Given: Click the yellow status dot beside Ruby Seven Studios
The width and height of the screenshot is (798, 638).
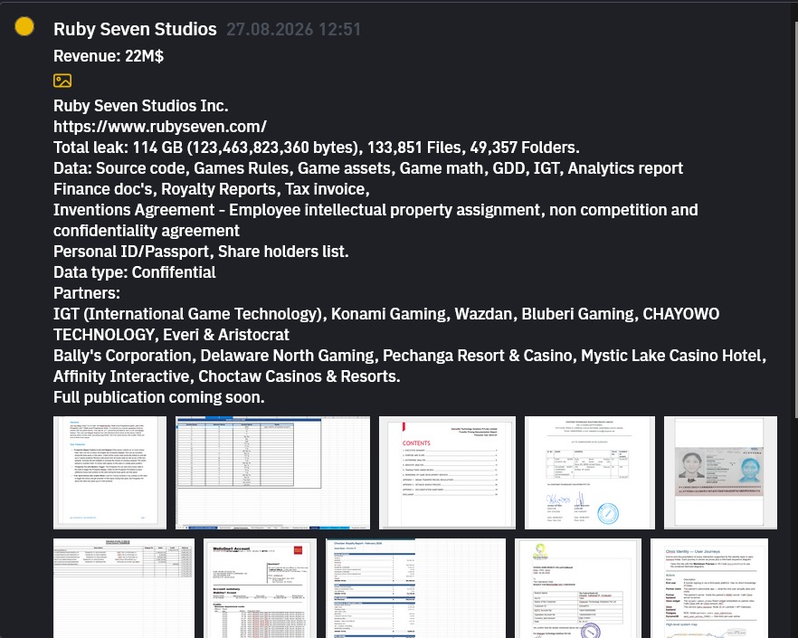Looking at the screenshot, I should (x=24, y=27).
